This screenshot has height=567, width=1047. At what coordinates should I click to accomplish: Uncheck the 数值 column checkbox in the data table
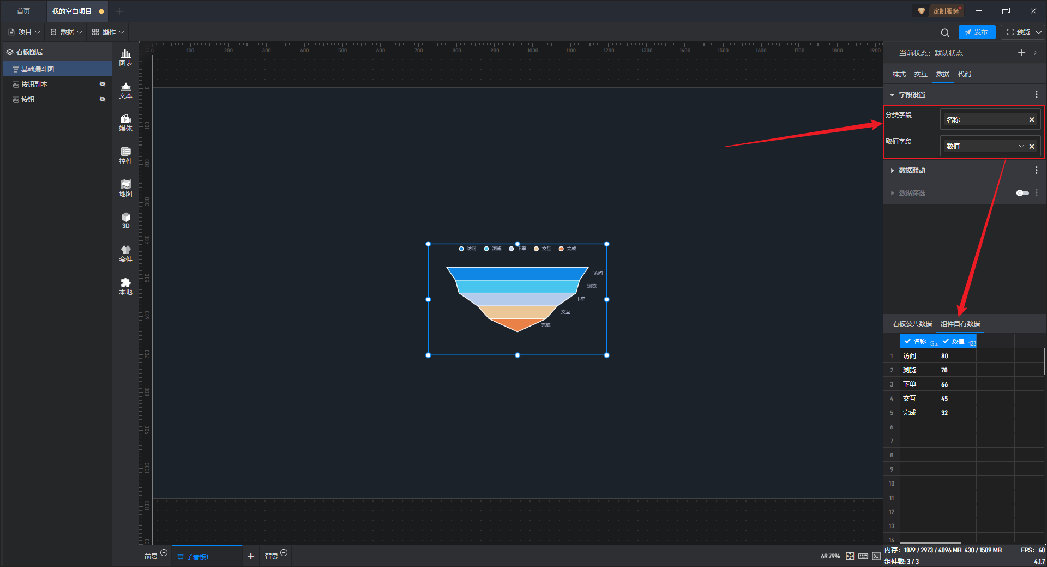[946, 341]
